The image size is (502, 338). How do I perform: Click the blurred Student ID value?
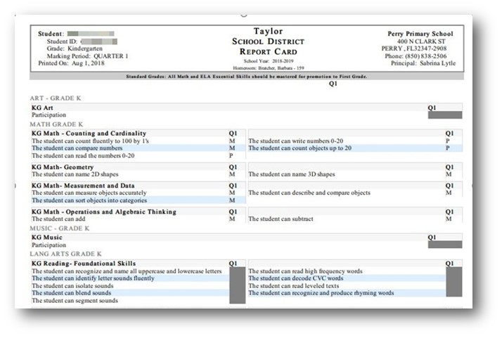(x=99, y=41)
